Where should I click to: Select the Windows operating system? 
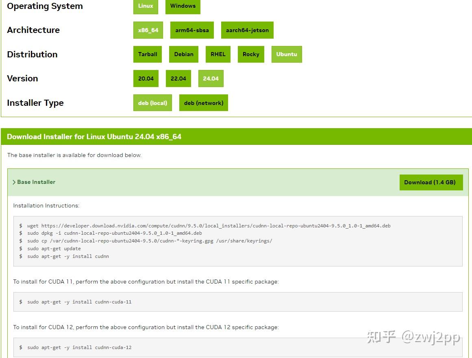[x=183, y=6]
